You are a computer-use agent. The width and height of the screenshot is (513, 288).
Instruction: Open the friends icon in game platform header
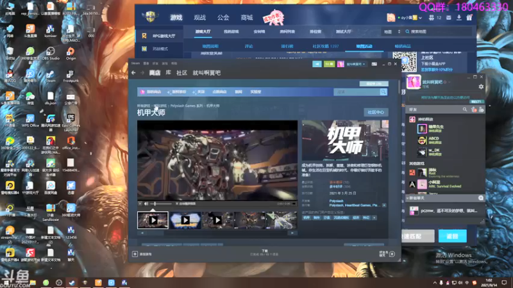click(x=432, y=18)
